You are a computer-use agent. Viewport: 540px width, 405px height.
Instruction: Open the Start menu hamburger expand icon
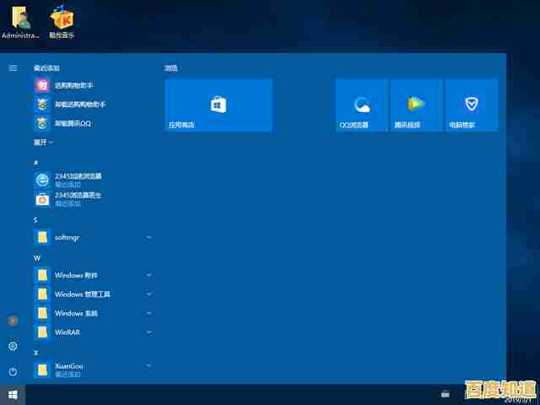[x=13, y=67]
